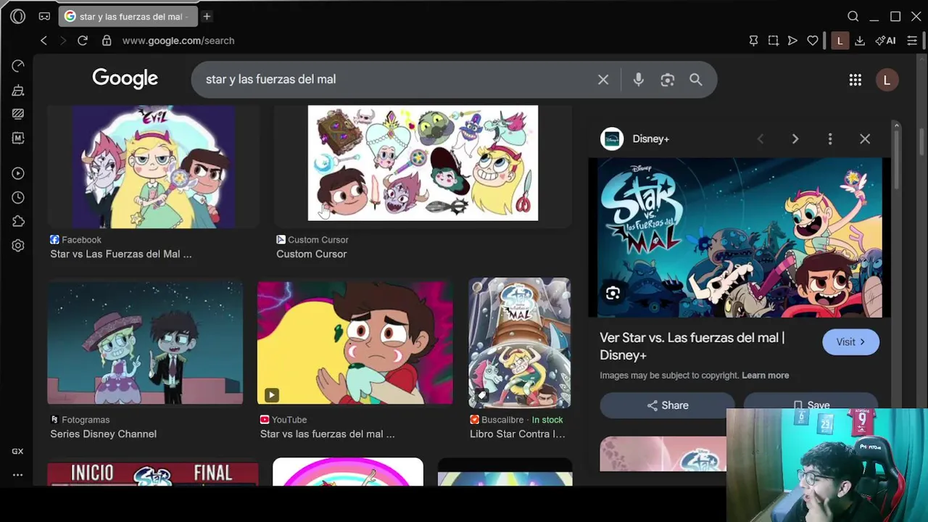Open the browser profile L badge in toolbar
Screen dimensions: 928x522
[x=840, y=41]
